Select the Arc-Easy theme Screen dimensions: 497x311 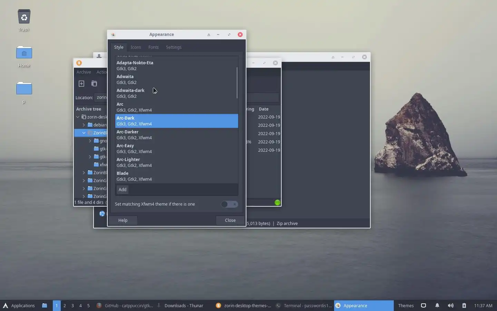[x=176, y=149]
